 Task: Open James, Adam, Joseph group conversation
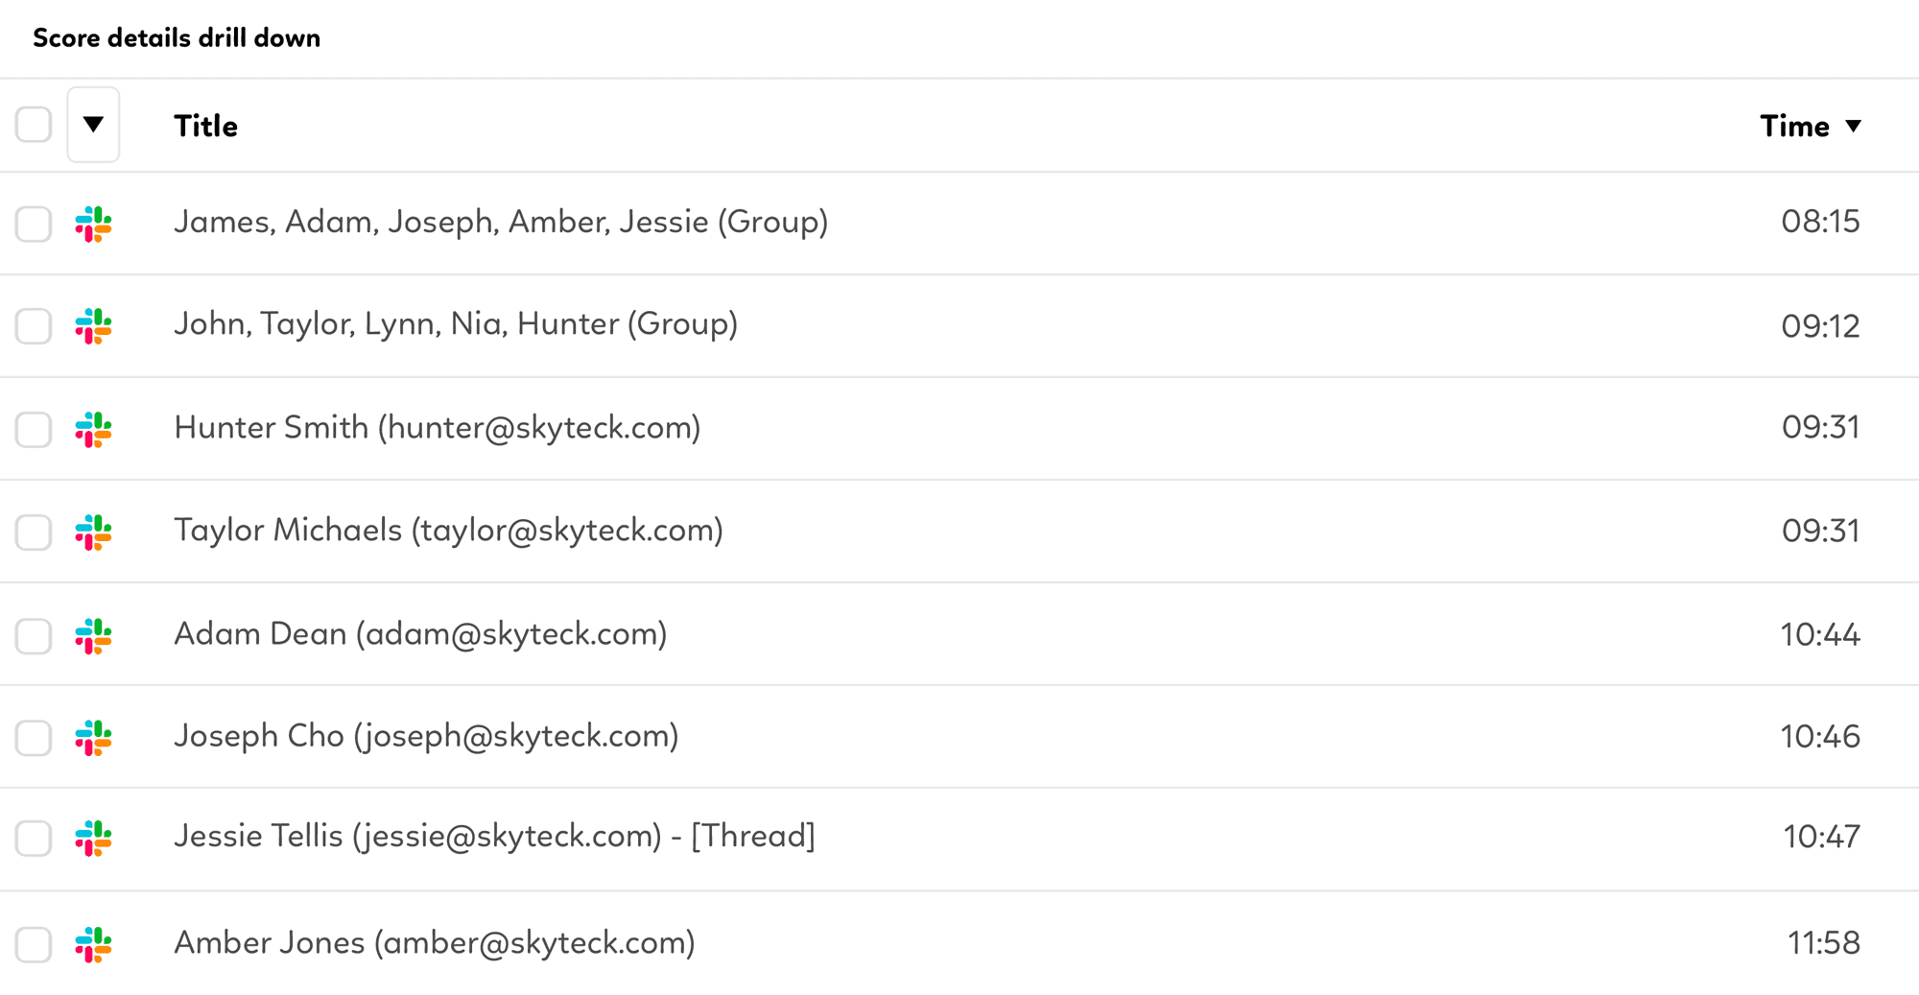coord(501,222)
